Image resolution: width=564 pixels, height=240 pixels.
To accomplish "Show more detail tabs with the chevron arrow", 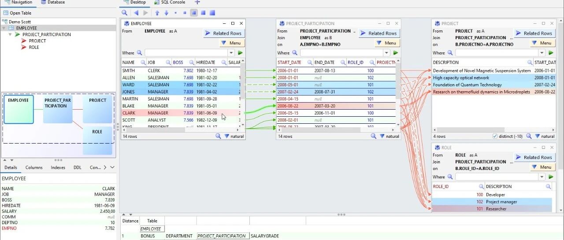I will (x=104, y=167).
